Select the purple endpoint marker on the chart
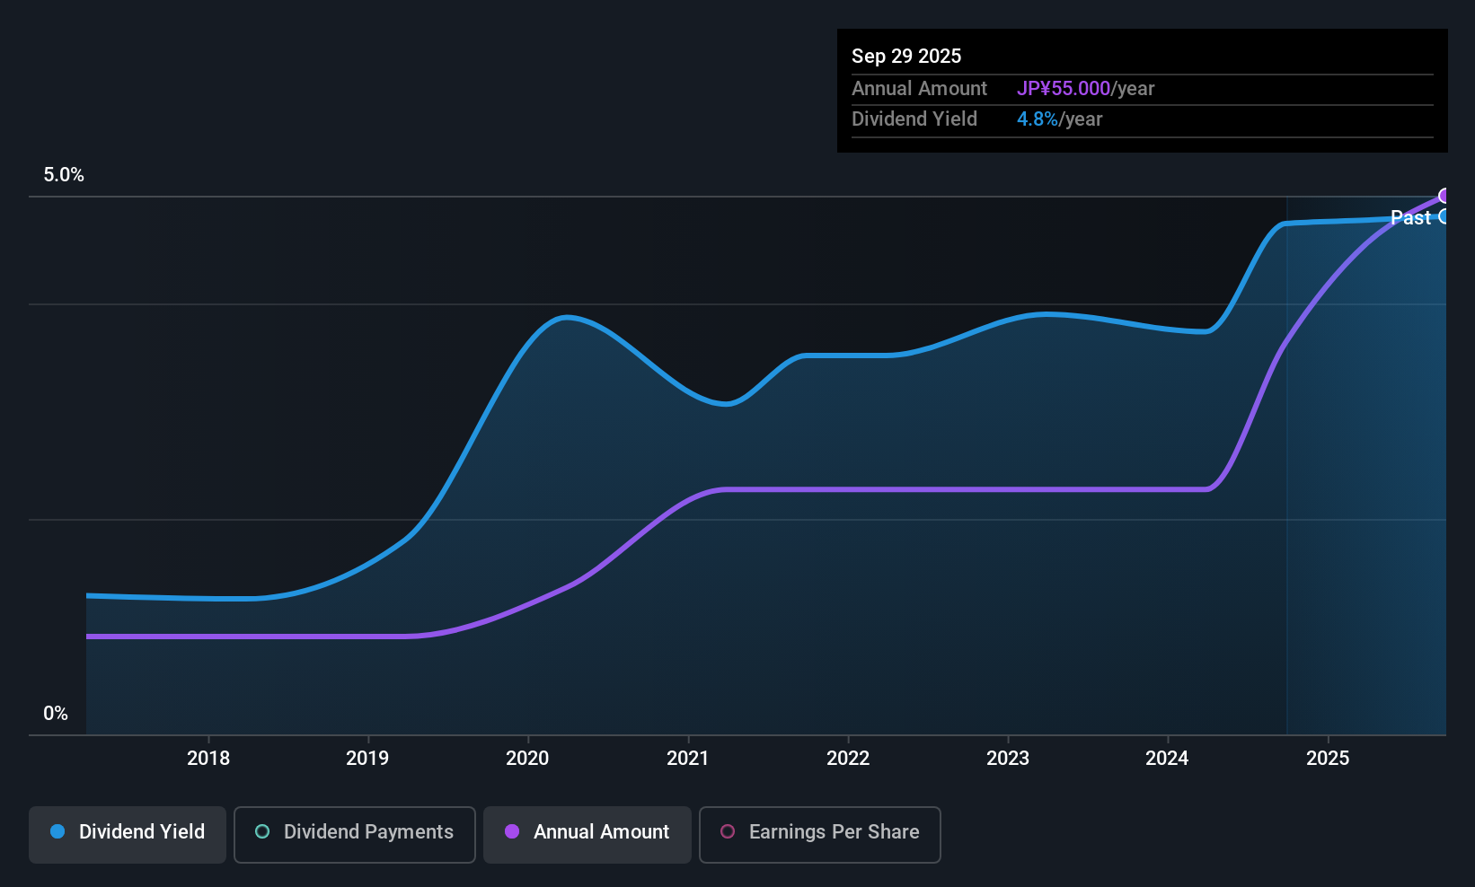Viewport: 1475px width, 887px height. point(1444,196)
